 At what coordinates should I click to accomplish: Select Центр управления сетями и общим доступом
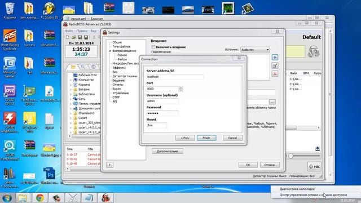tap(313, 195)
